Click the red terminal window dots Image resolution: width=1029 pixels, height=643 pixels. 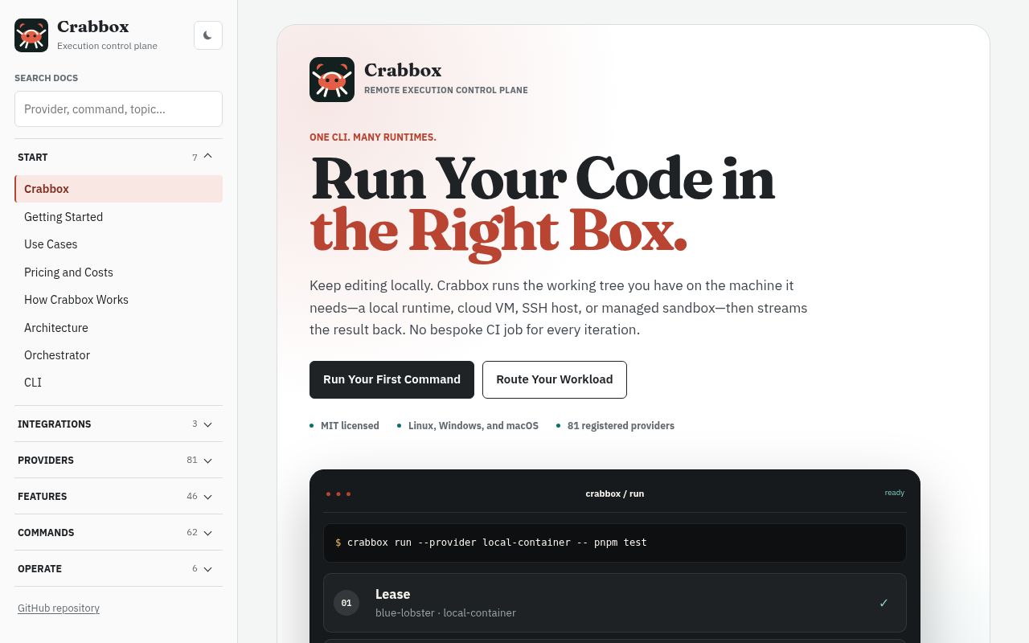tap(338, 494)
